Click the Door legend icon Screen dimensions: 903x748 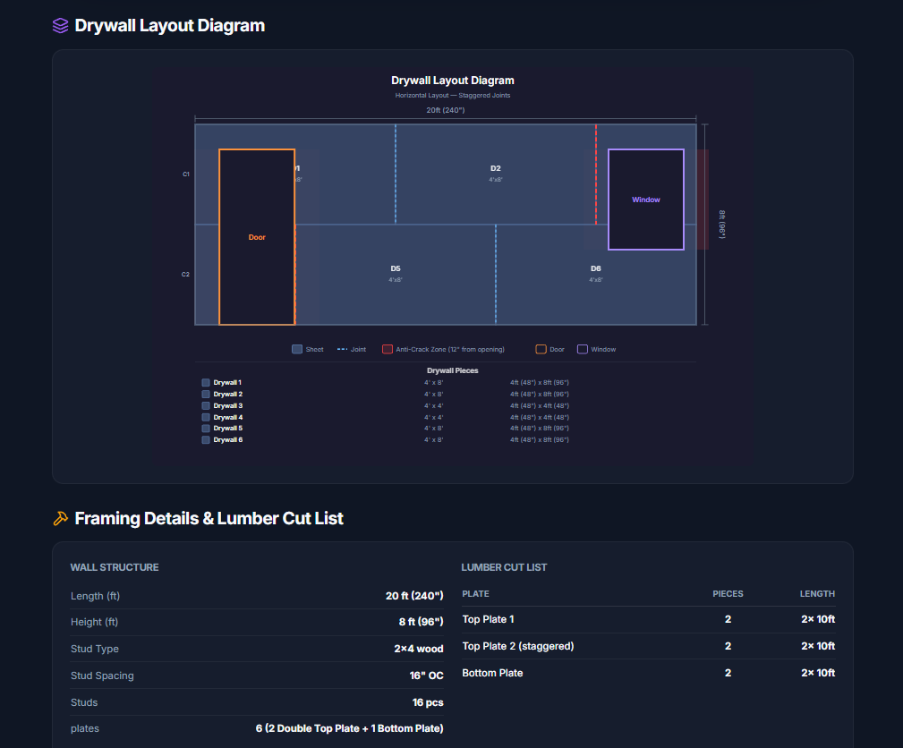coord(540,349)
